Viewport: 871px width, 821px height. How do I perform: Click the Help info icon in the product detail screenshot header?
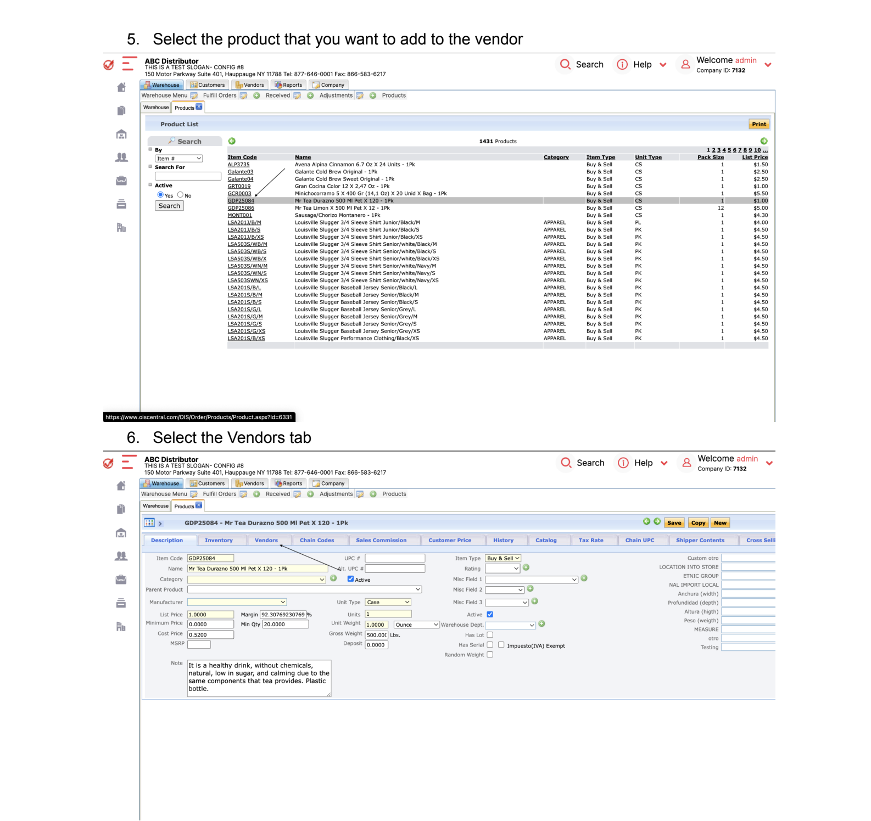tap(623, 463)
